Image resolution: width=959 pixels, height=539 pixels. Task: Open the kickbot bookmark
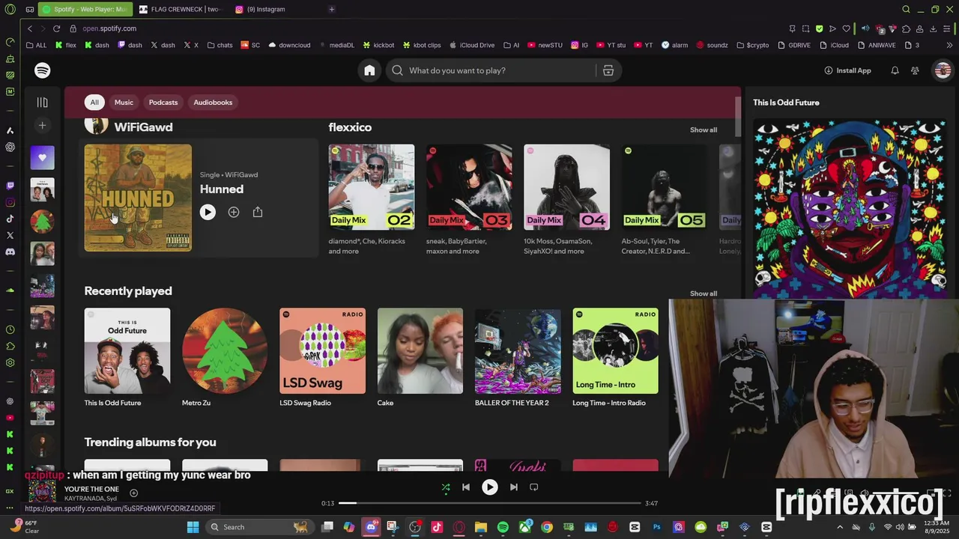(x=378, y=45)
